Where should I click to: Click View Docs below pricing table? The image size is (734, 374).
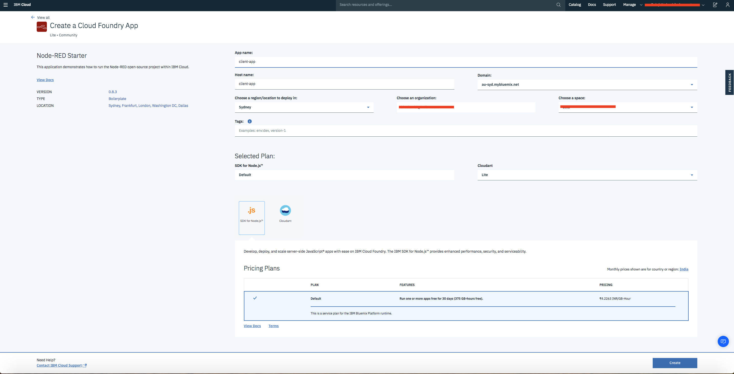click(252, 326)
